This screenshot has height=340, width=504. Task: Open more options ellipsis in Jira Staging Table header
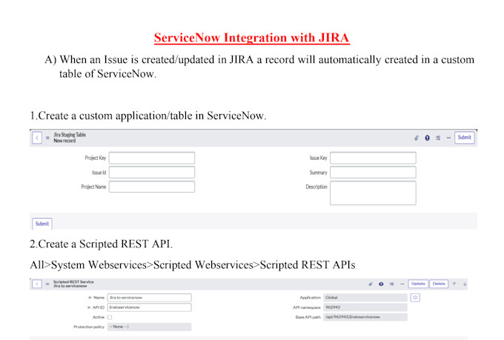pos(448,138)
